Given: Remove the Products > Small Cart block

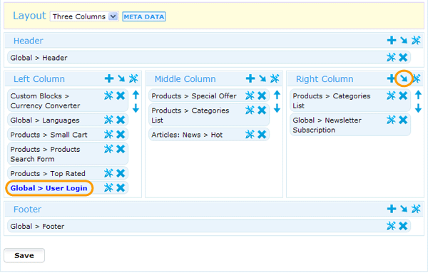Looking at the screenshot, I should pos(121,135).
